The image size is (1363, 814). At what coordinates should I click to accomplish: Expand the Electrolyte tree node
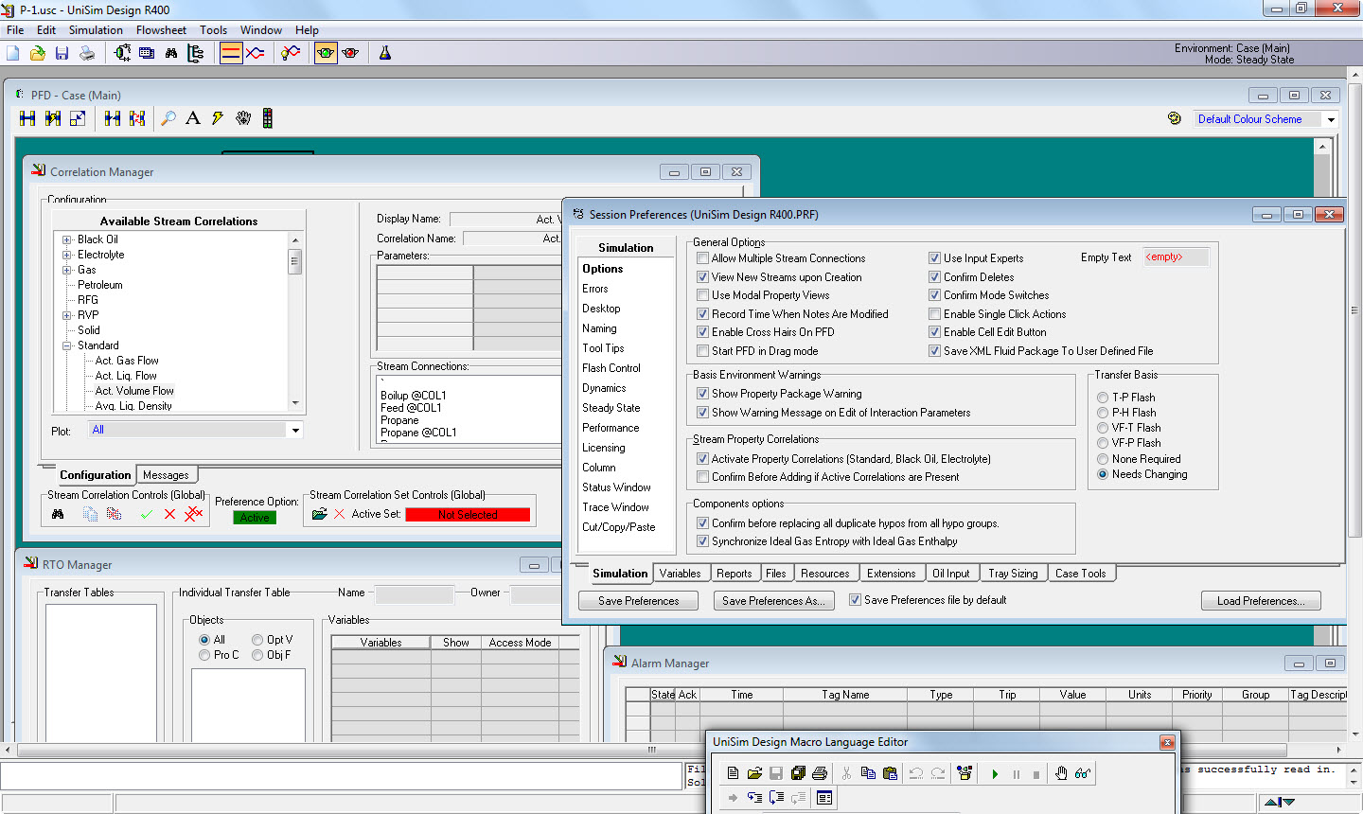(67, 255)
